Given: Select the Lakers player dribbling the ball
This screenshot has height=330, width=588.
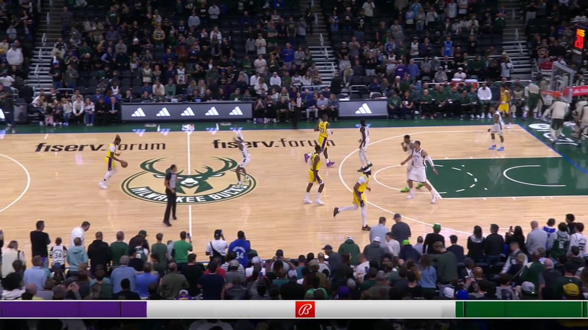Looking at the screenshot, I should (110, 160).
